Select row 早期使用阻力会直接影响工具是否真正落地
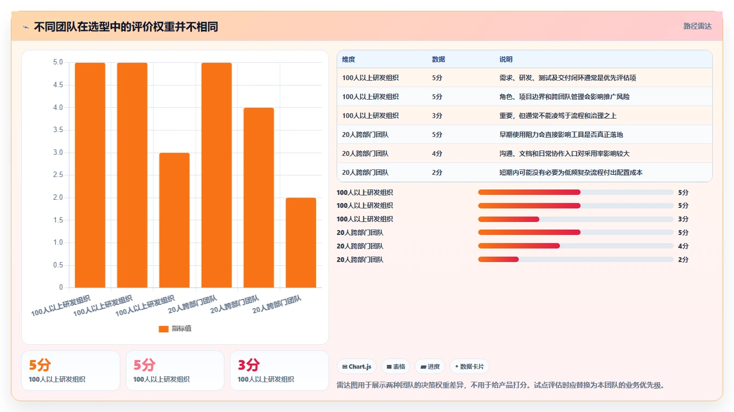 524,135
